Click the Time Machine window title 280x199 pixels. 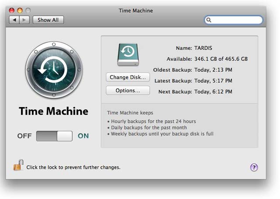136,10
